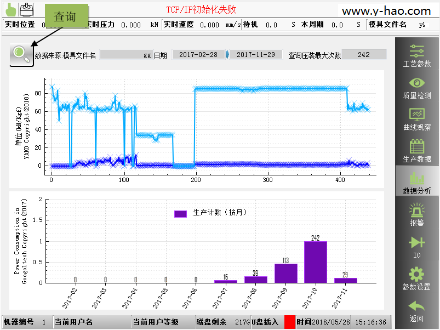Image resolution: width=440 pixels, height=330 pixels.
Task: Click the mold file name field 'gg'
Action: coord(127,55)
